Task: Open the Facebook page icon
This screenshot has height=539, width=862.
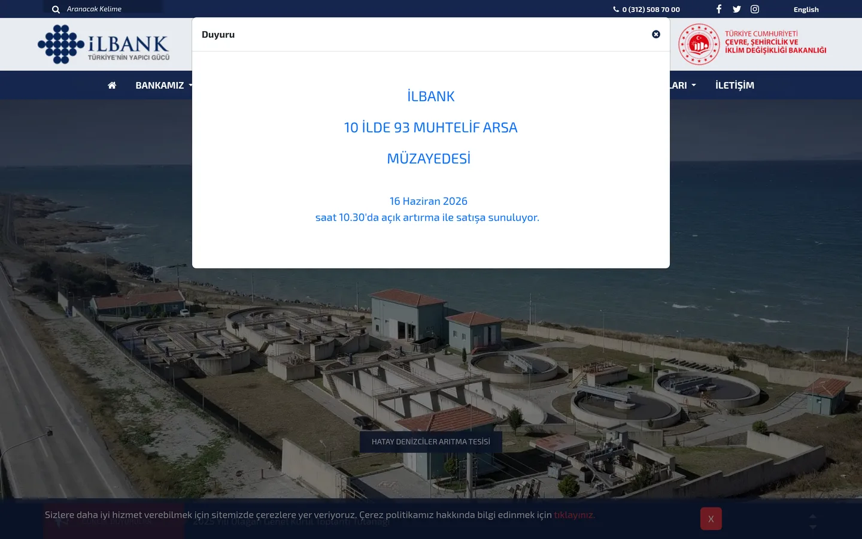Action: tap(719, 9)
